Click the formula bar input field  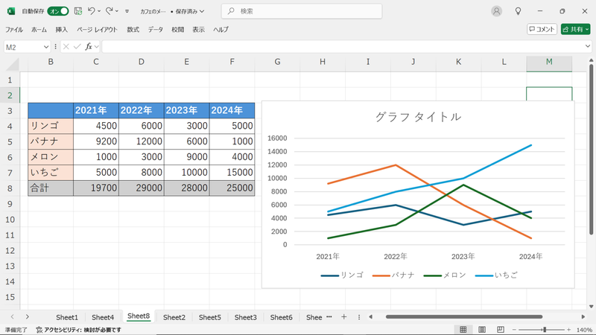click(343, 47)
